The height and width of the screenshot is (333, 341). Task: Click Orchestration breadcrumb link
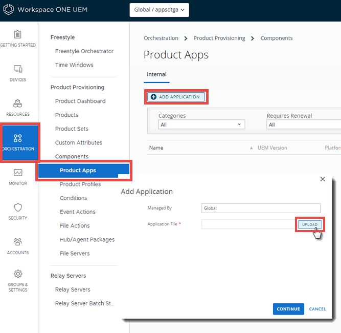point(161,38)
